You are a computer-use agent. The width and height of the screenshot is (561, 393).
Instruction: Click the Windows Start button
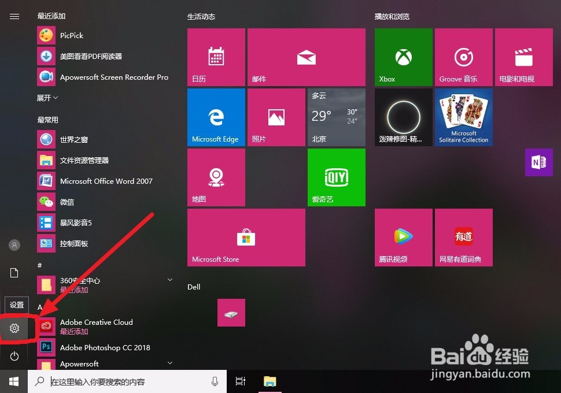[x=14, y=381]
